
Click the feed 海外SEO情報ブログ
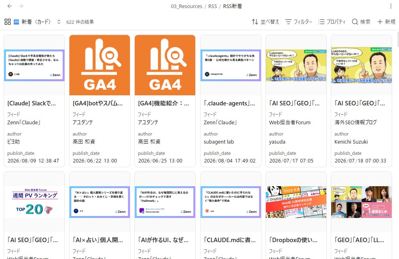[356, 122]
